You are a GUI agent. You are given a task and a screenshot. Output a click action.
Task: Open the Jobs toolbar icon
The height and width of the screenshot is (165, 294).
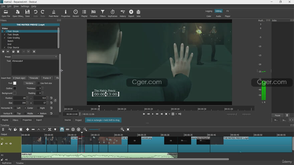pyautogui.click(x=138, y=13)
